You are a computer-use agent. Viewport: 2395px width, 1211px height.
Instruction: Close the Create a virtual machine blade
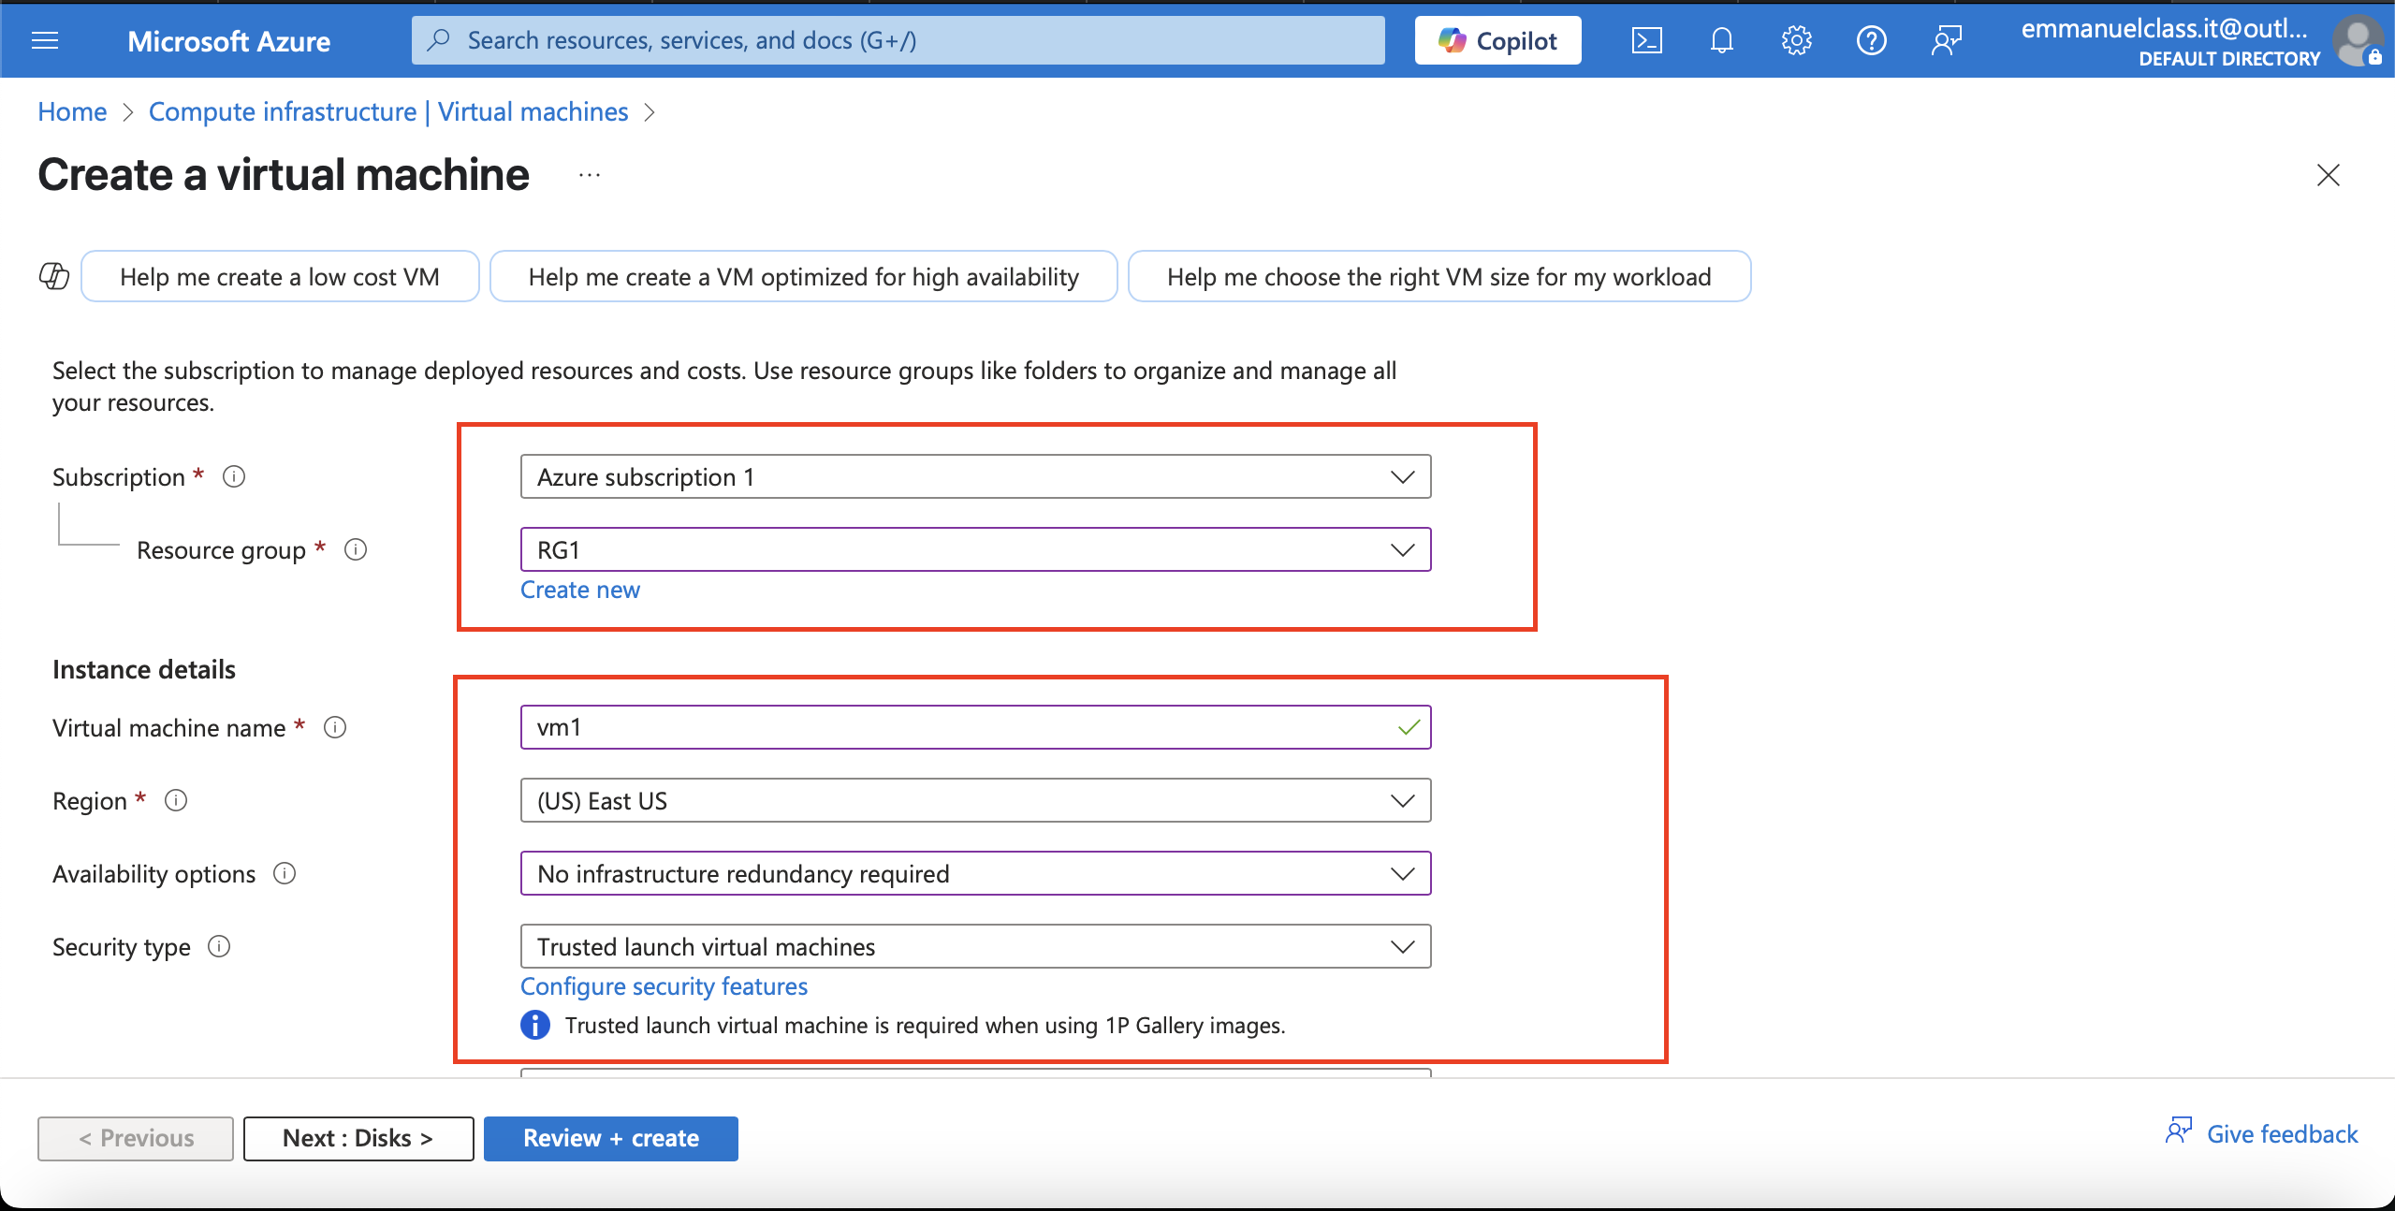[x=2328, y=175]
